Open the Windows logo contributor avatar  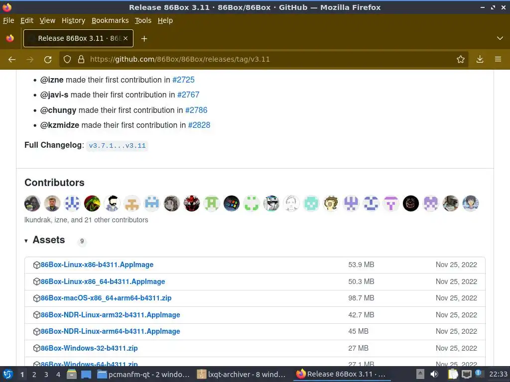[232, 203]
